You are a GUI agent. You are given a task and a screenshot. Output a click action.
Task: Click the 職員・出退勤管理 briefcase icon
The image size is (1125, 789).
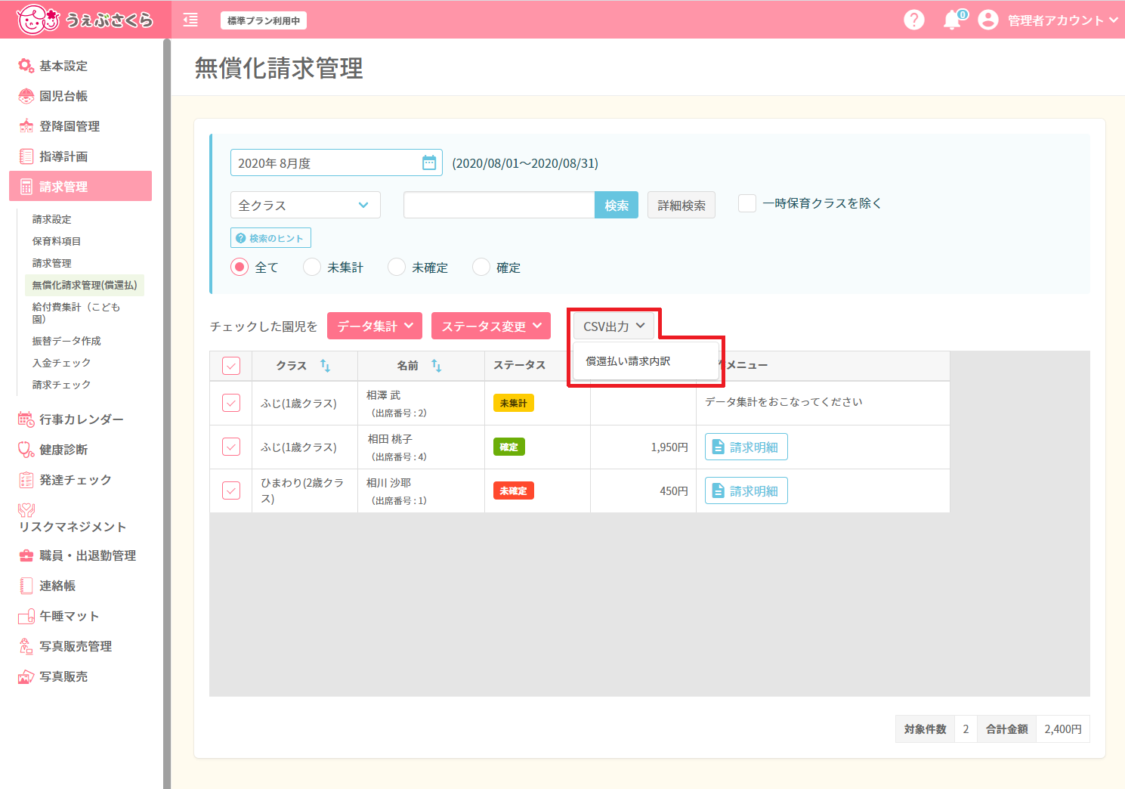point(26,555)
